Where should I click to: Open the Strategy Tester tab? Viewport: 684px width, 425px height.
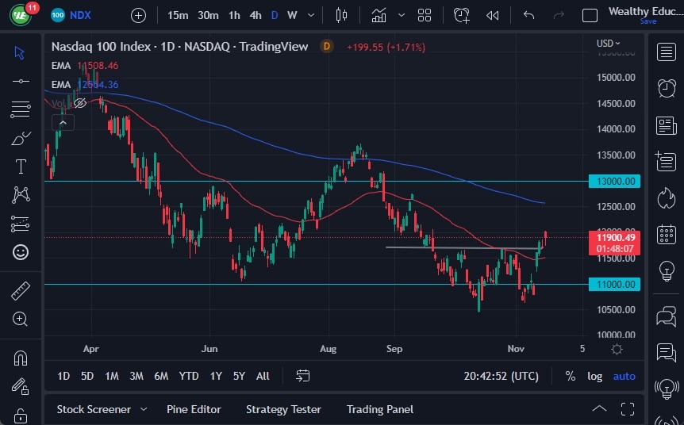283,409
